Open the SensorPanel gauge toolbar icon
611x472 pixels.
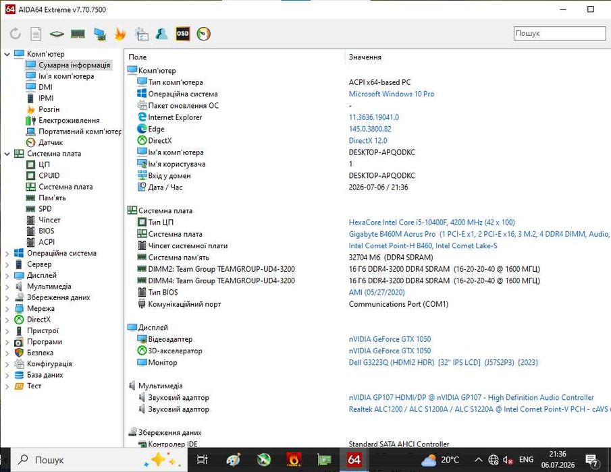coord(203,34)
